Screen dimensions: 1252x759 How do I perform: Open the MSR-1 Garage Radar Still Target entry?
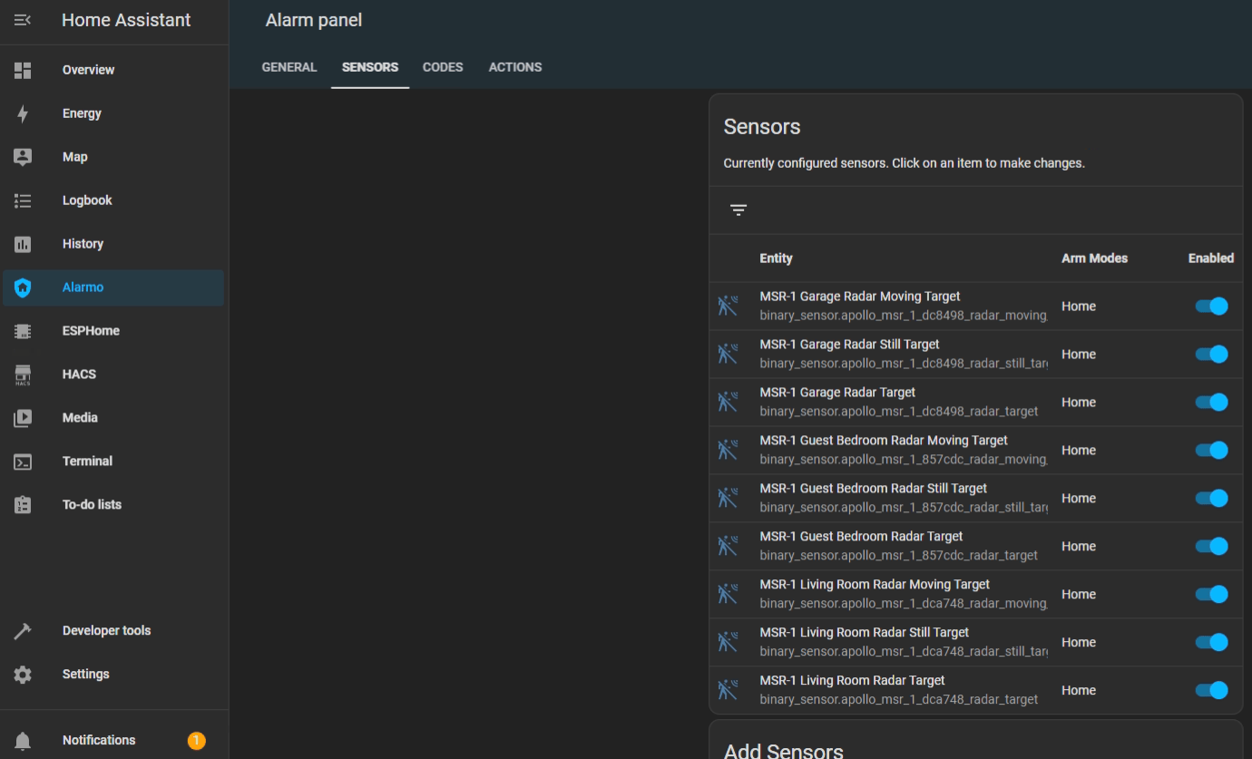tap(849, 345)
